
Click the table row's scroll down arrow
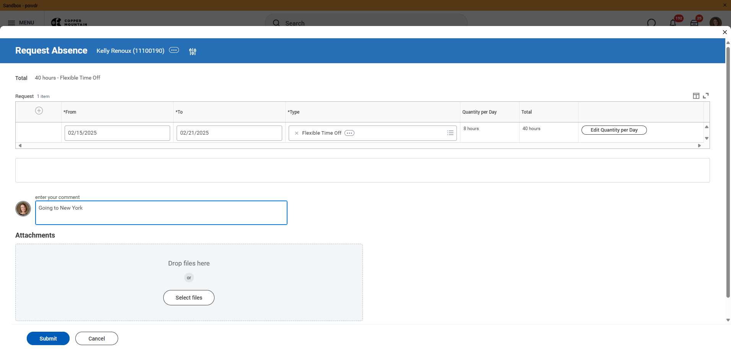coord(707,139)
